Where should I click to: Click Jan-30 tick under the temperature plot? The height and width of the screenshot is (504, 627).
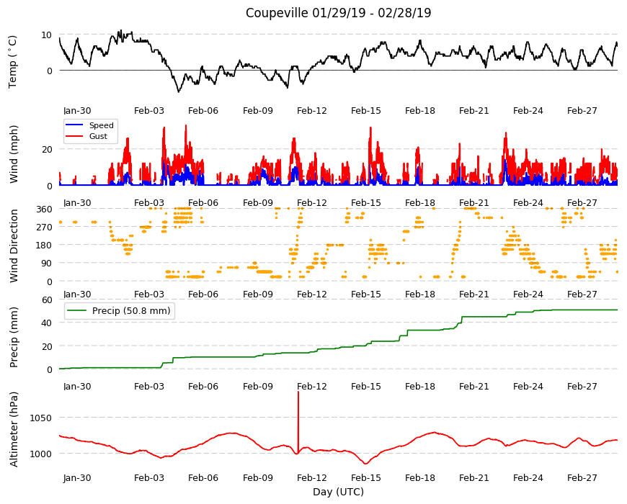77,111
